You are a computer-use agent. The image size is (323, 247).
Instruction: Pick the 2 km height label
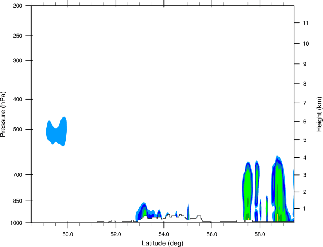[x=305, y=192]
